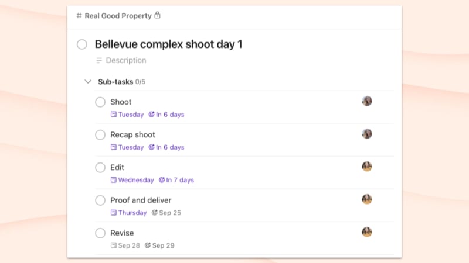469x263 pixels.
Task: Click the description lines icon
Action: click(x=99, y=61)
